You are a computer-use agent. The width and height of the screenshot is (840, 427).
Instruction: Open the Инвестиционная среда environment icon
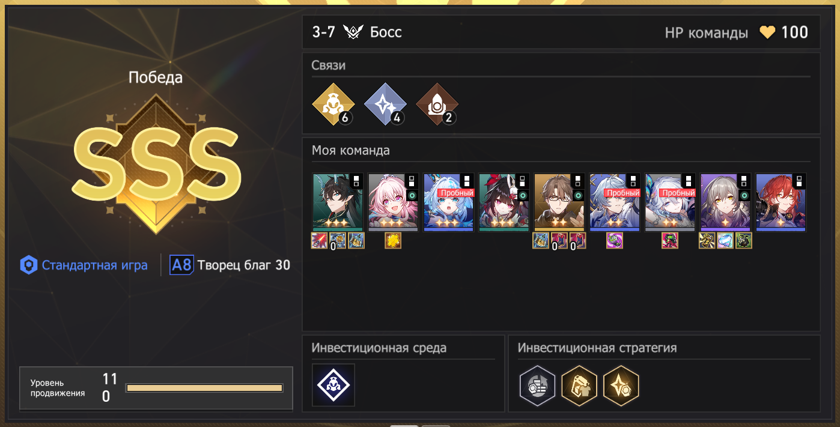(333, 385)
